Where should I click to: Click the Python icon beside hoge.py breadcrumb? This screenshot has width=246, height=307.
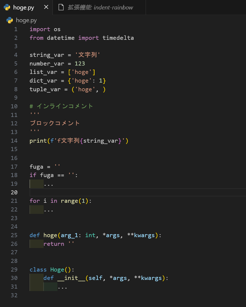tap(9, 20)
